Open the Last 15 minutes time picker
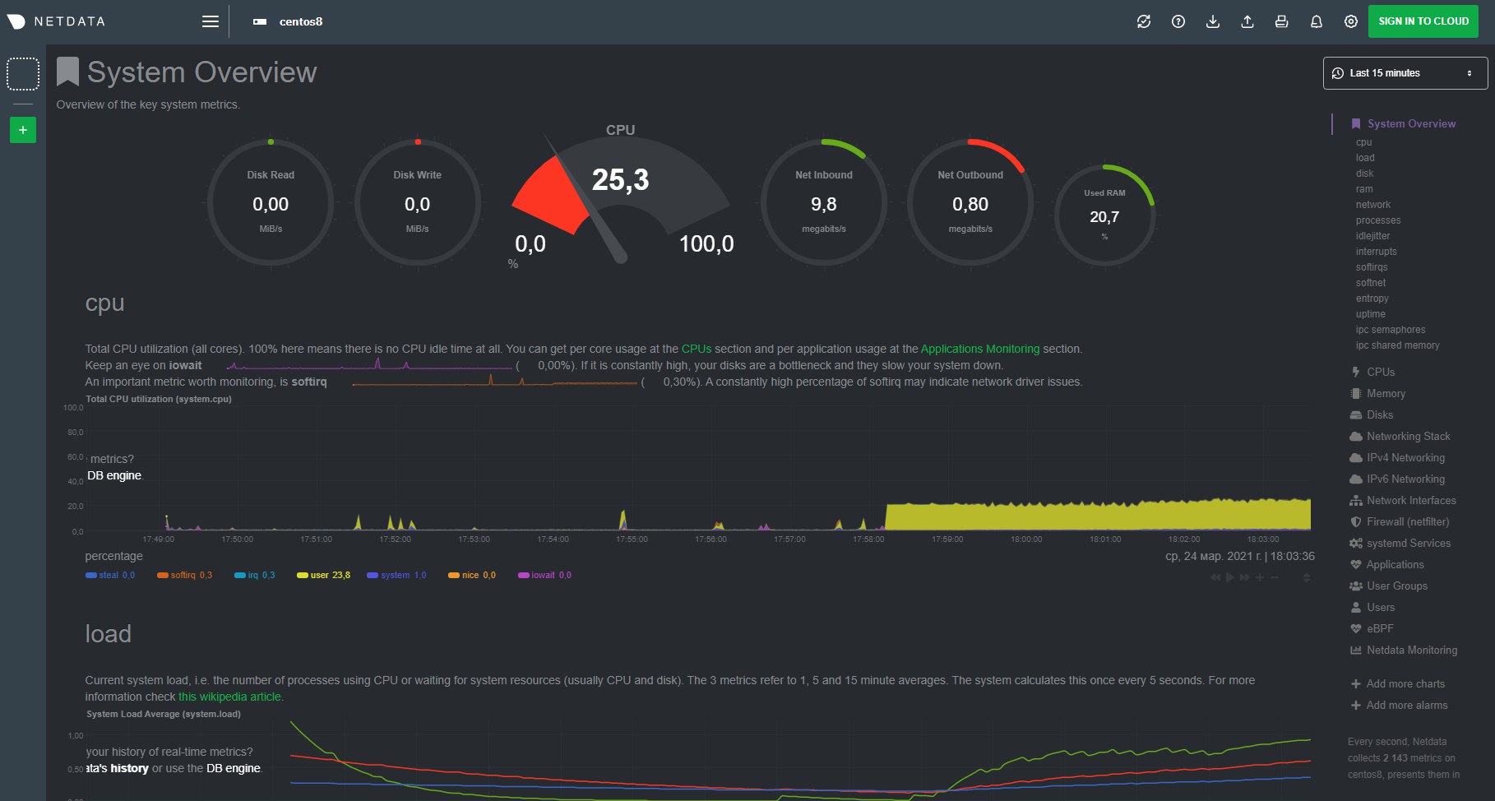The height and width of the screenshot is (801, 1495). (1405, 73)
